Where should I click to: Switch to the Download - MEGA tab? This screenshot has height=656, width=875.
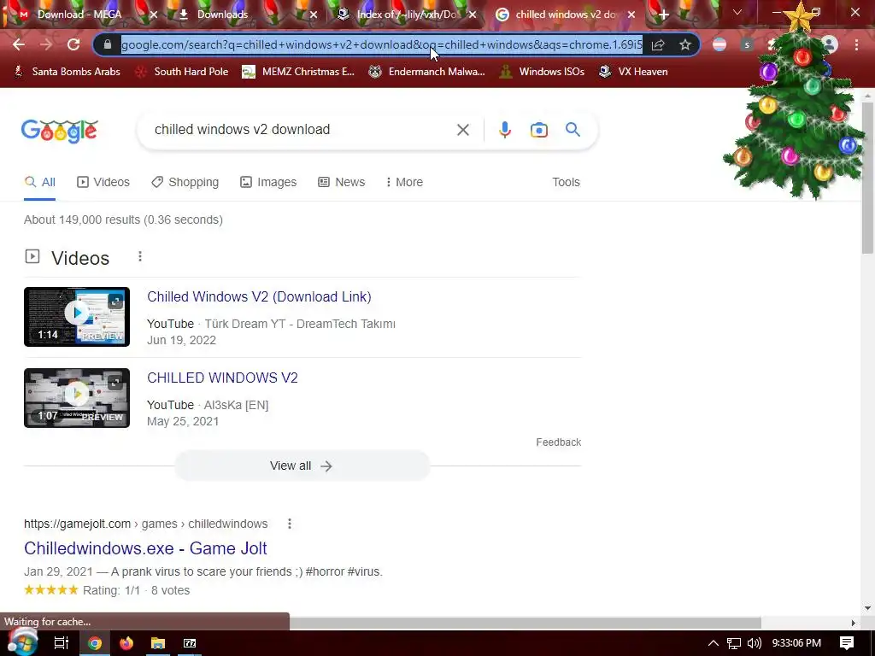coord(79,15)
